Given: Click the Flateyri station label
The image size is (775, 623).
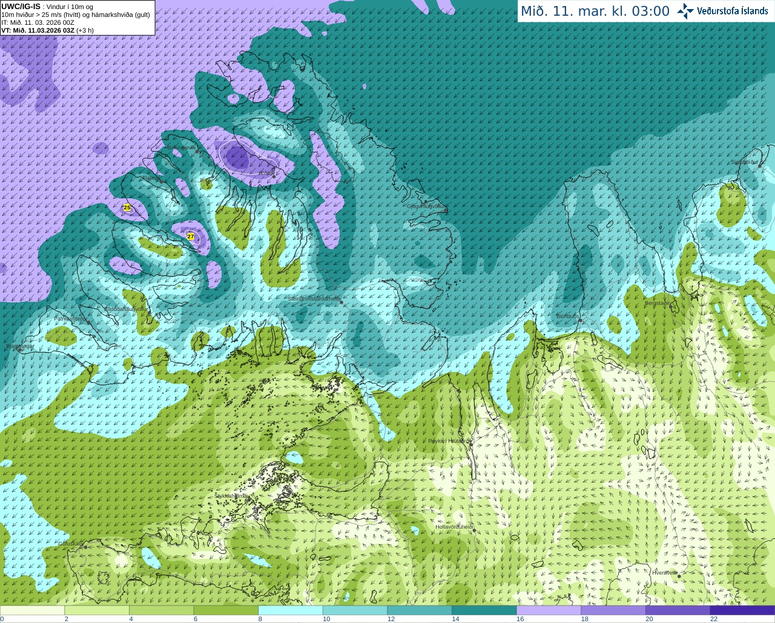Looking at the screenshot, I should point(151,178).
